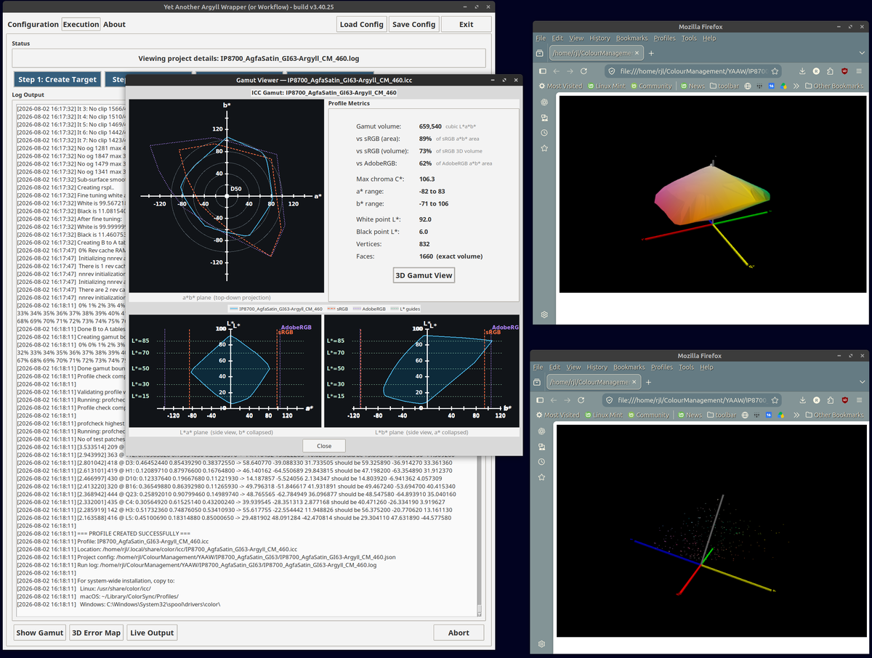The height and width of the screenshot is (658, 872).
Task: Show more bookmarks chevron in top Firefox window
Action: point(796,86)
